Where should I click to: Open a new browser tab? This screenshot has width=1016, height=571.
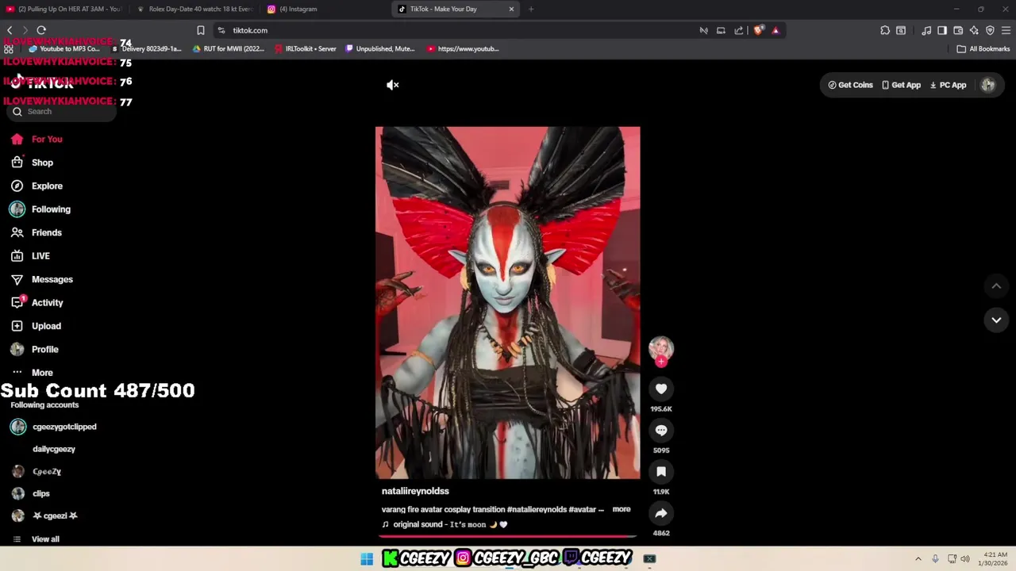click(531, 9)
